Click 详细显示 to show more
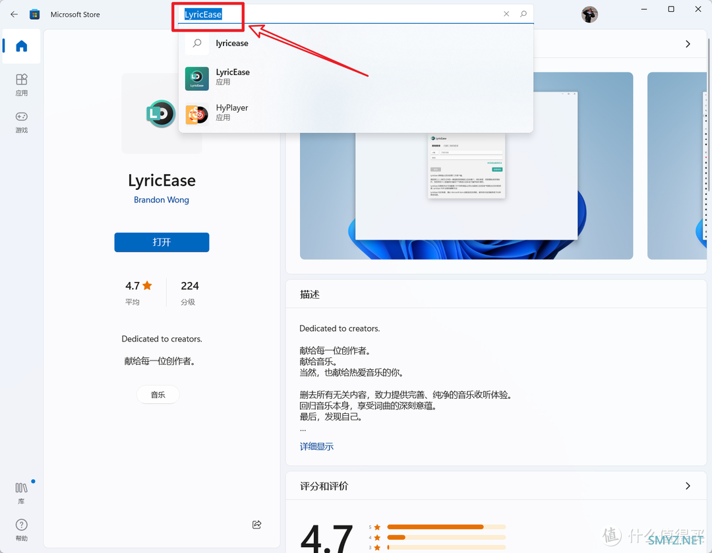 (316, 446)
